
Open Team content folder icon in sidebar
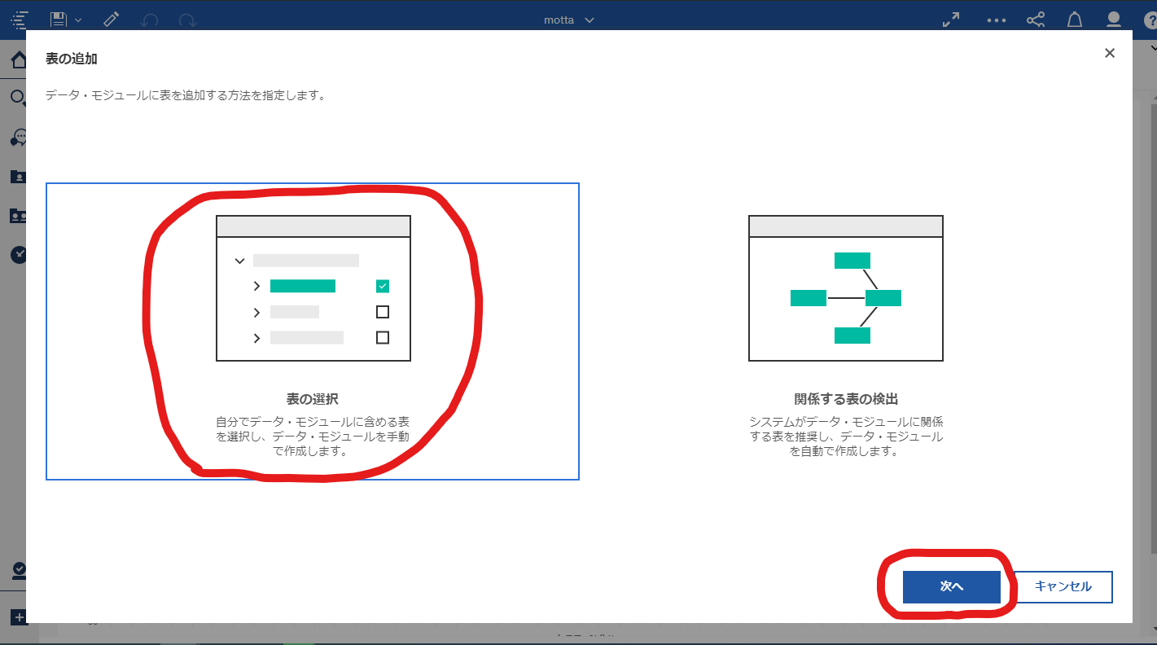point(18,216)
